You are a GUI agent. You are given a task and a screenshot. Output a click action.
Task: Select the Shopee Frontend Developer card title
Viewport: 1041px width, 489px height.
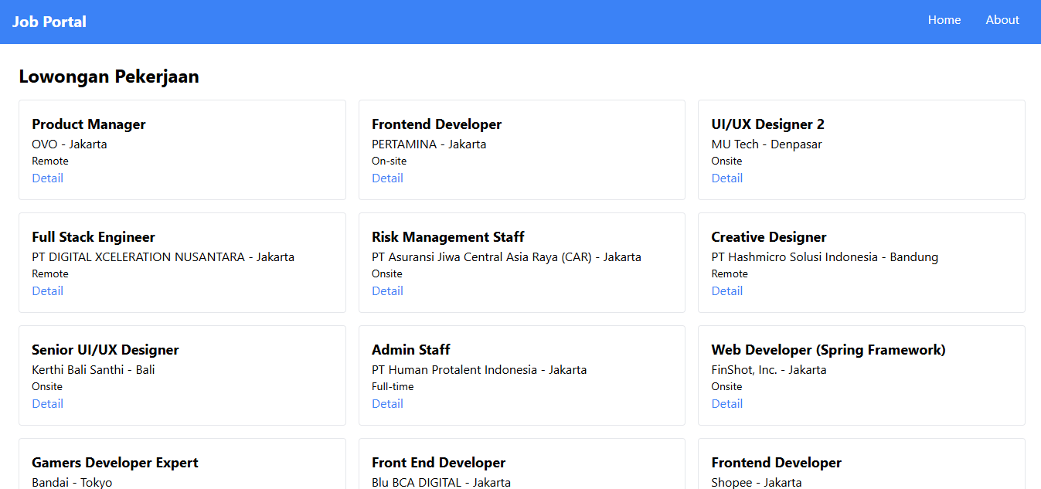pos(776,463)
